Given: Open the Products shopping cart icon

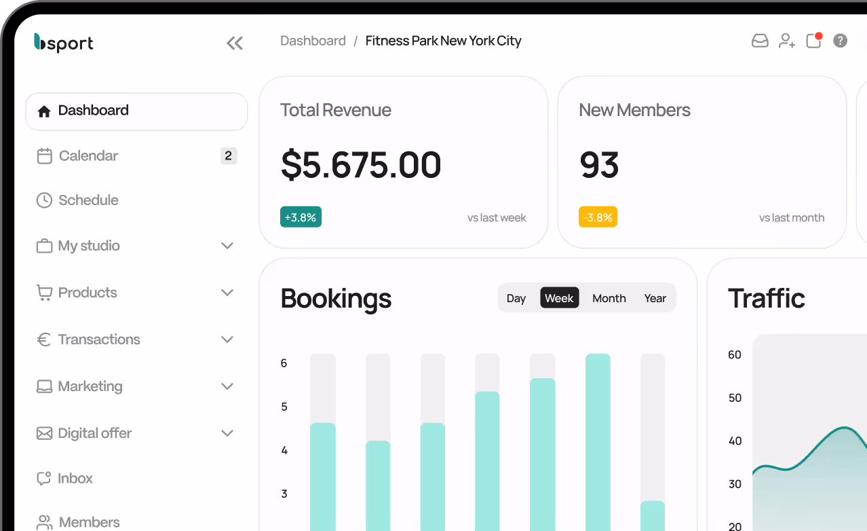Looking at the screenshot, I should 44,292.
